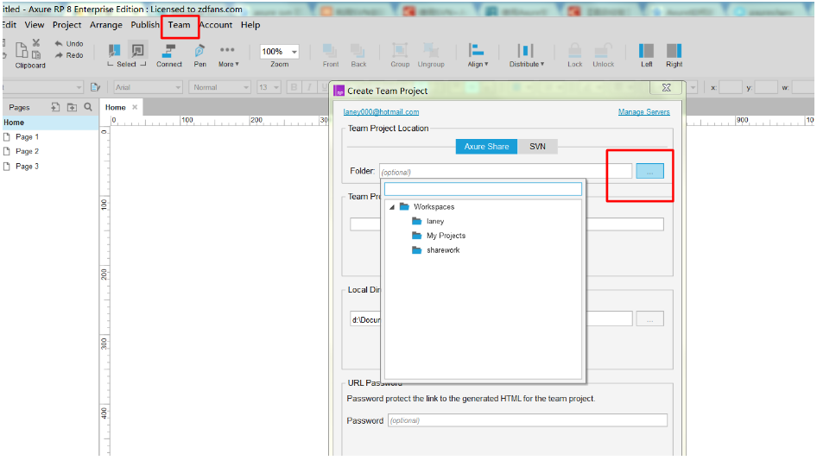Switch to the Axure Share tab
817x473 pixels.
[x=486, y=147]
